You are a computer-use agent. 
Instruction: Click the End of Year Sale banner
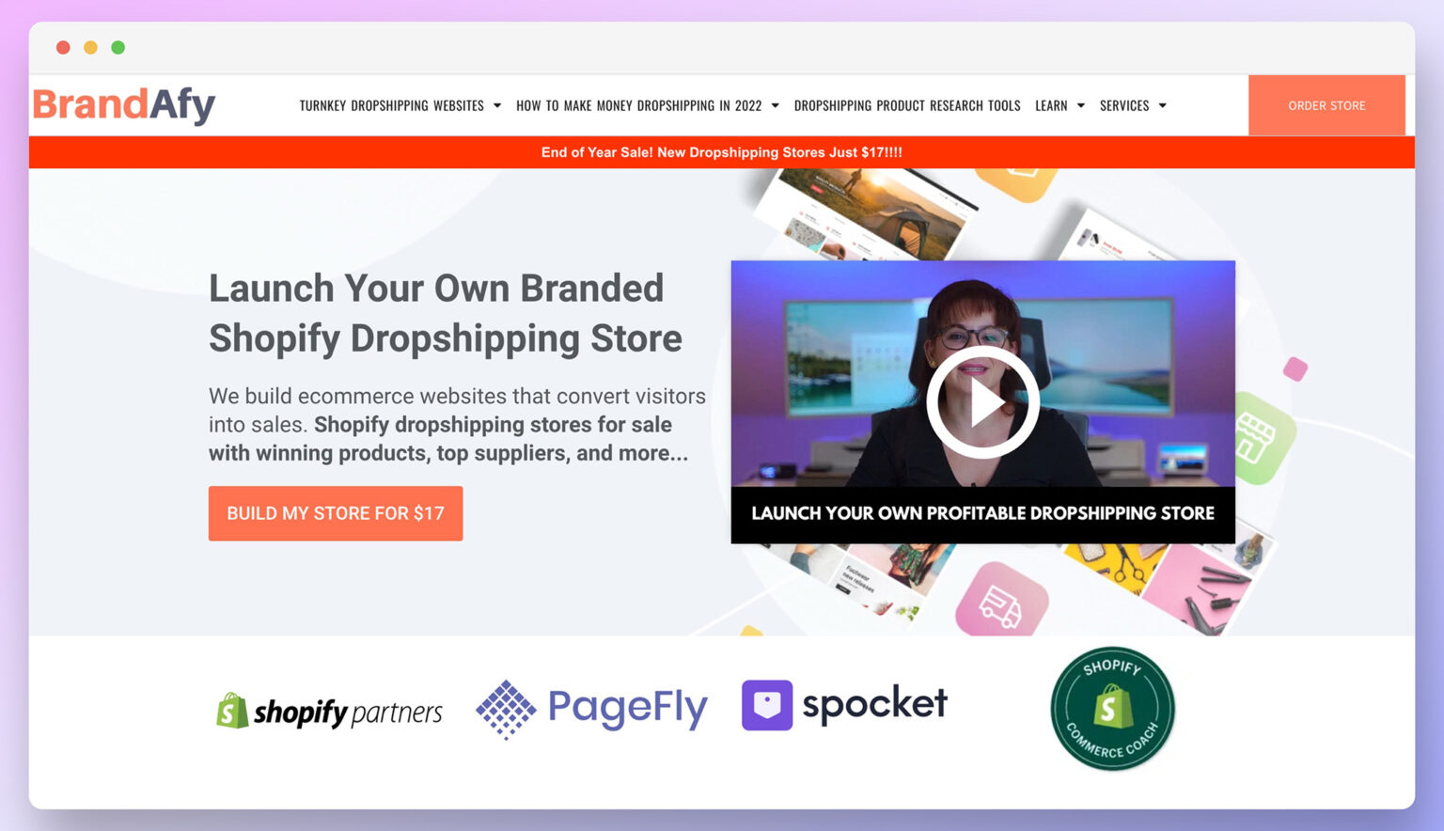pyautogui.click(x=722, y=152)
